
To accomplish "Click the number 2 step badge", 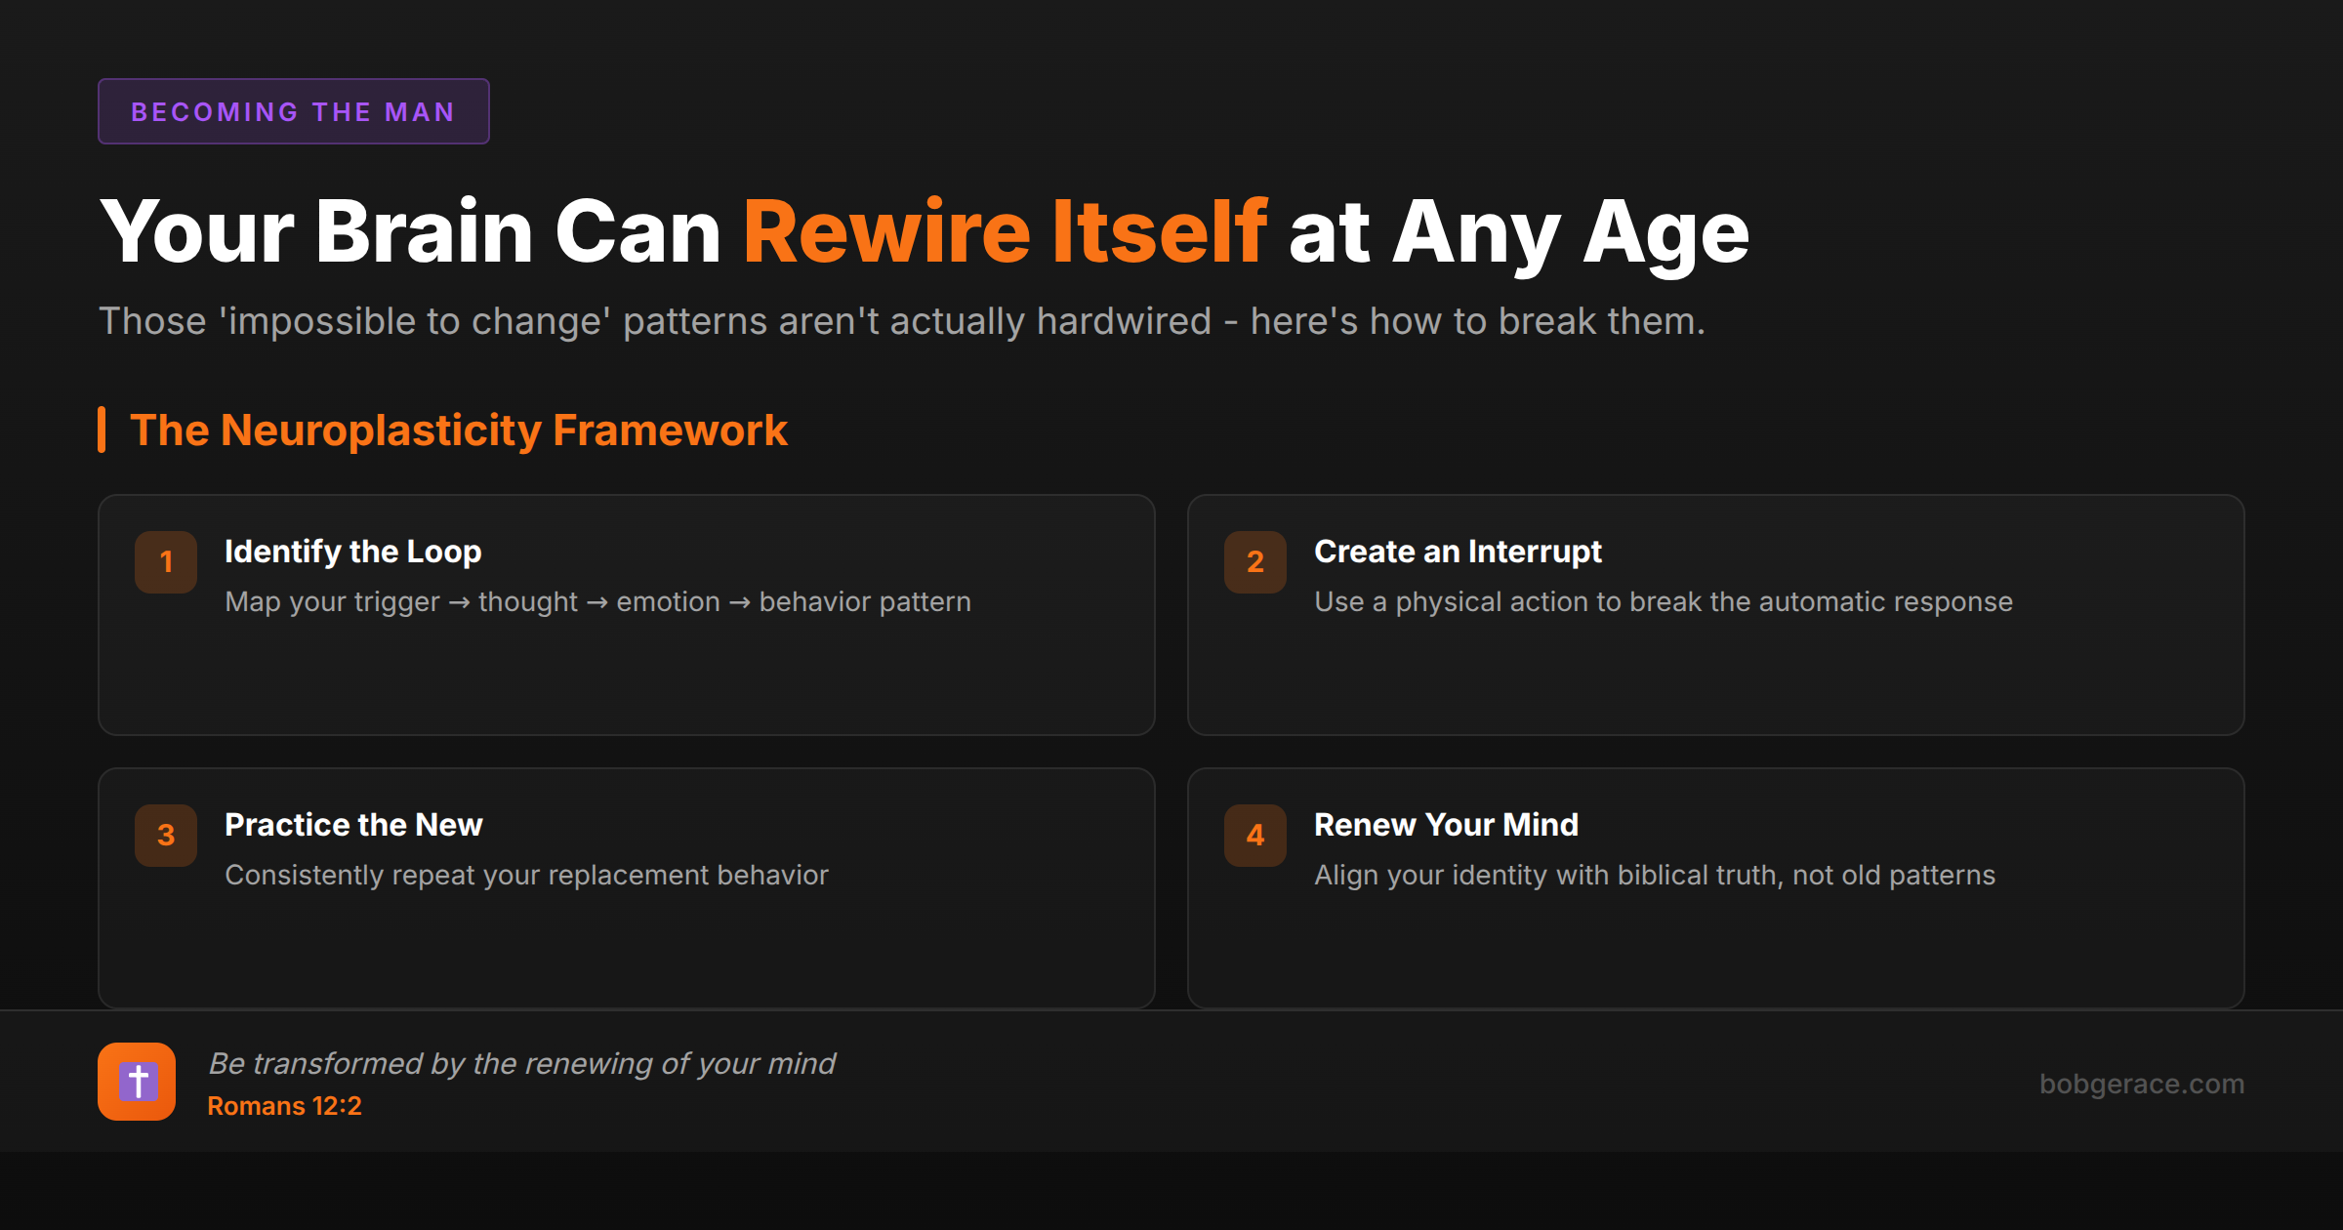I will (1255, 562).
